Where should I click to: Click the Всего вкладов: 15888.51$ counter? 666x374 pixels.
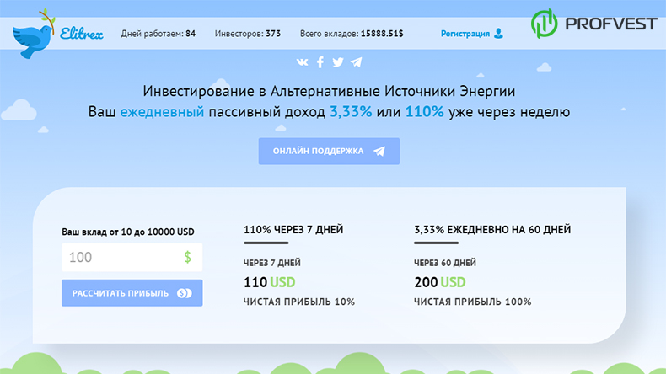click(x=352, y=34)
